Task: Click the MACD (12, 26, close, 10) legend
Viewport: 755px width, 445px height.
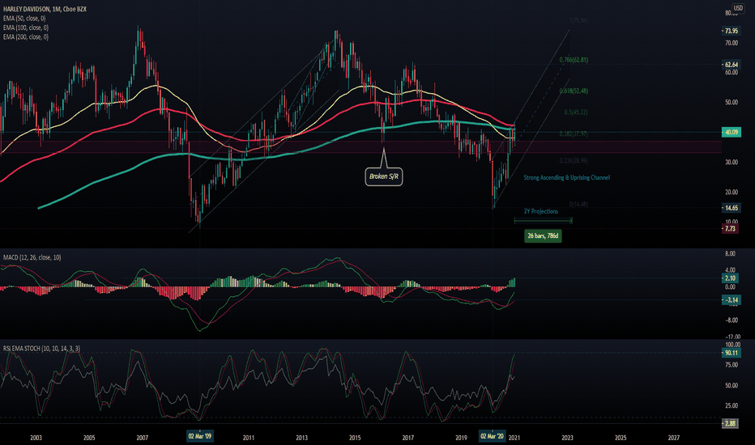Action: pos(32,257)
